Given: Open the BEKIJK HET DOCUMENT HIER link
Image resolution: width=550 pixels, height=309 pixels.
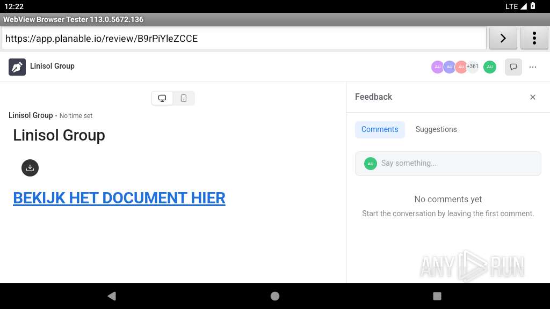Looking at the screenshot, I should [x=119, y=198].
